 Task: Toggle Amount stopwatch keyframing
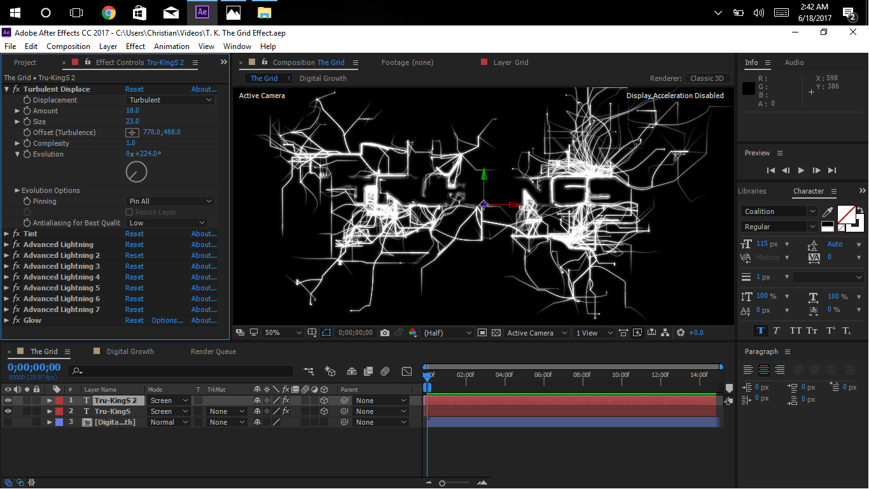(27, 111)
